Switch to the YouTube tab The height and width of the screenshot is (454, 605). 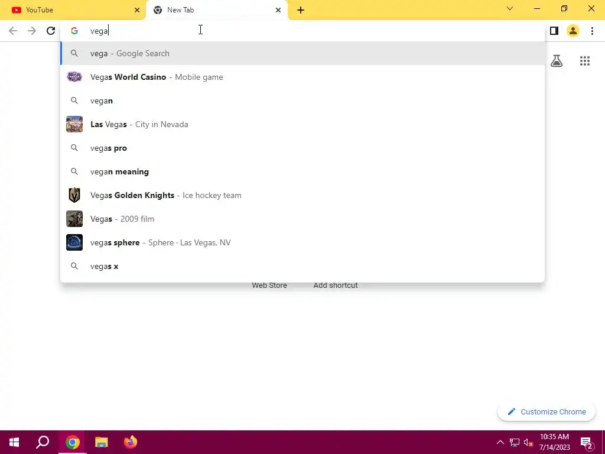coord(73,10)
